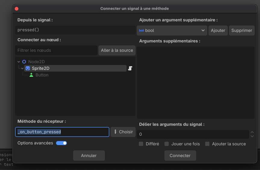Viewport: 260px width, 170px height.
Task: Tick the Ajouter la source checkbox
Action: 207,144
